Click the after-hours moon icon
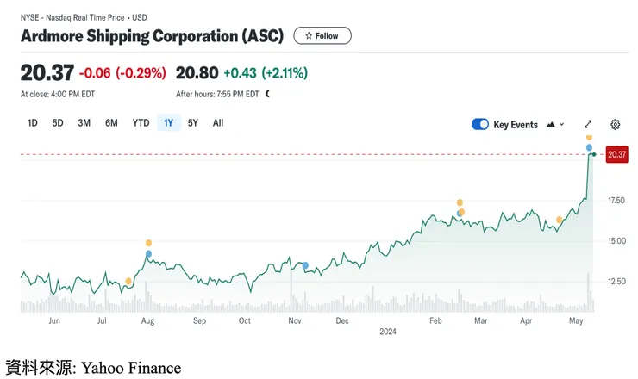This screenshot has width=638, height=379. 267,94
